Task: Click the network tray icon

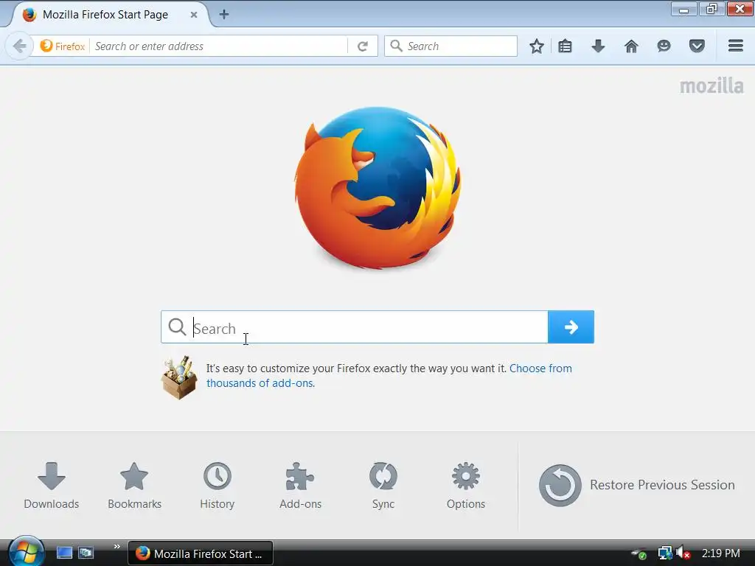Action: pyautogui.click(x=665, y=553)
